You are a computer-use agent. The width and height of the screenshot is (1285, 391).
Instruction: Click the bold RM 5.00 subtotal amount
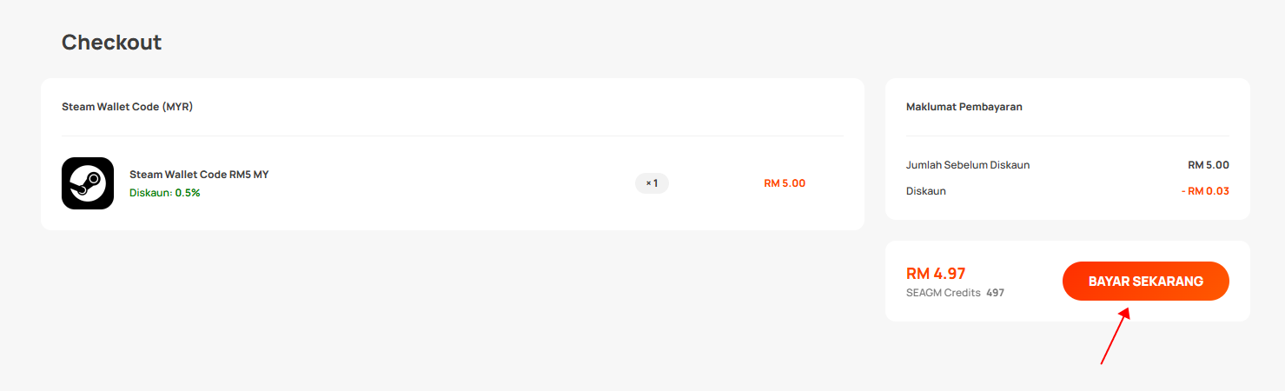tap(1209, 165)
